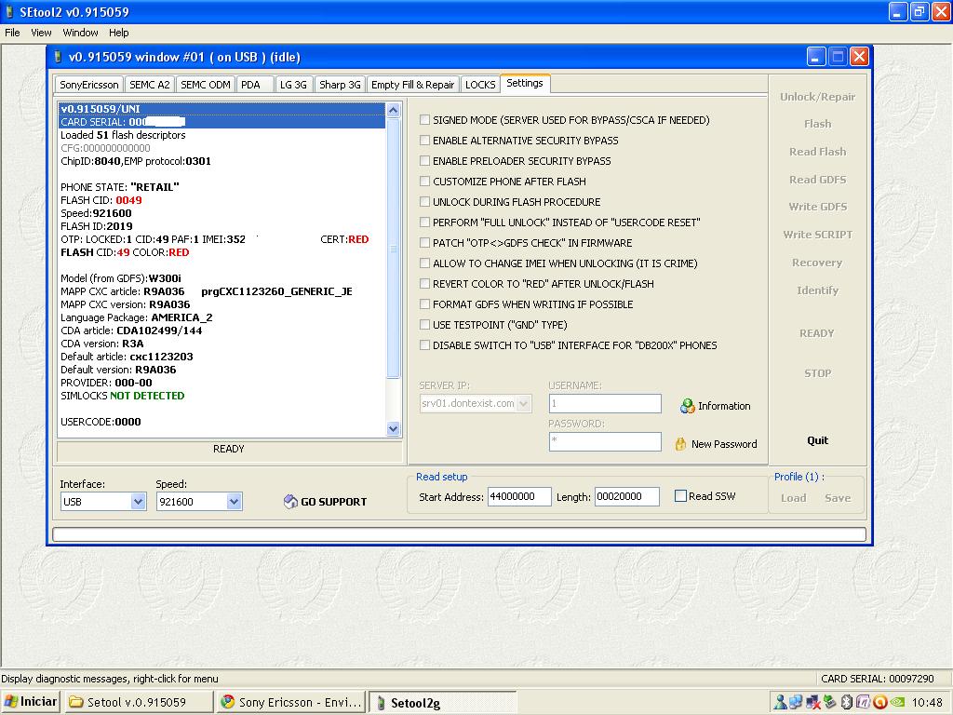The height and width of the screenshot is (715, 953).
Task: Open Setool v.0.915059 folder in taskbar
Action: click(x=138, y=702)
